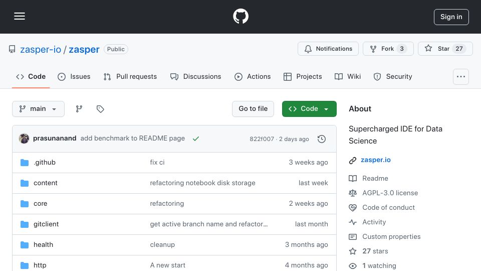
Task: Open the 'refactoring' commit for core
Action: [x=167, y=203]
